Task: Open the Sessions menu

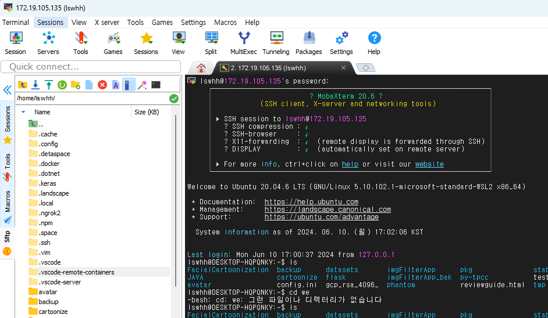Action: [x=51, y=22]
